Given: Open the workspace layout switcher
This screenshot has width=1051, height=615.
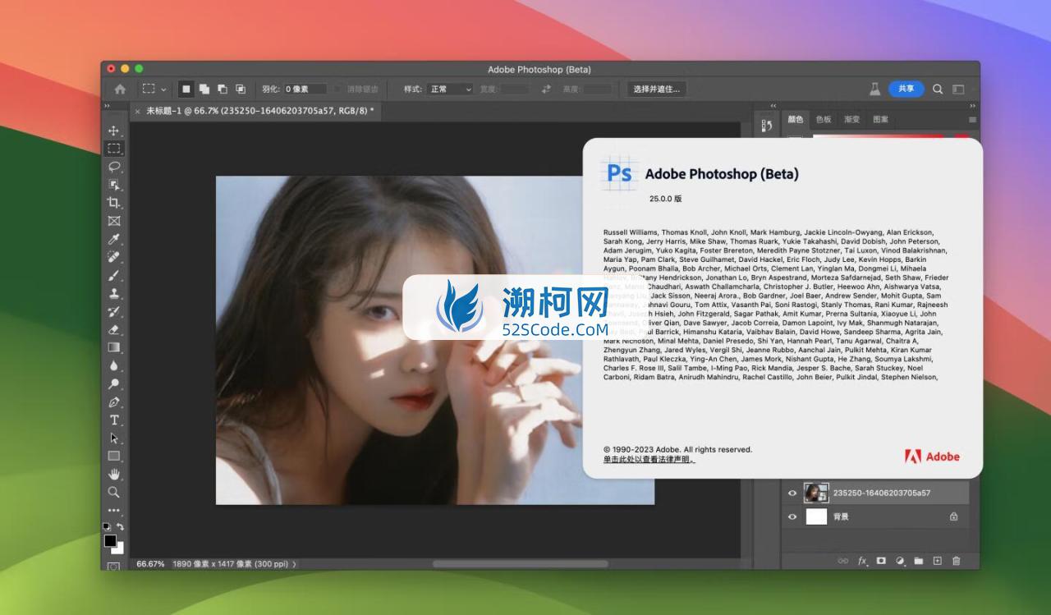Looking at the screenshot, I should point(958,89).
